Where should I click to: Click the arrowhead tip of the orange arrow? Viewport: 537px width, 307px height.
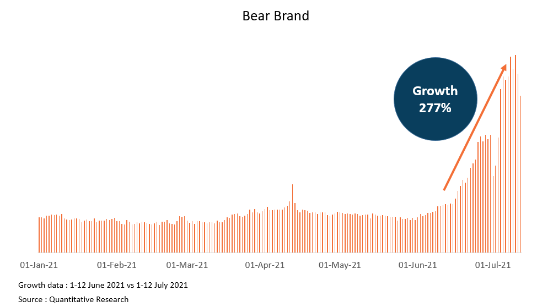504,66
